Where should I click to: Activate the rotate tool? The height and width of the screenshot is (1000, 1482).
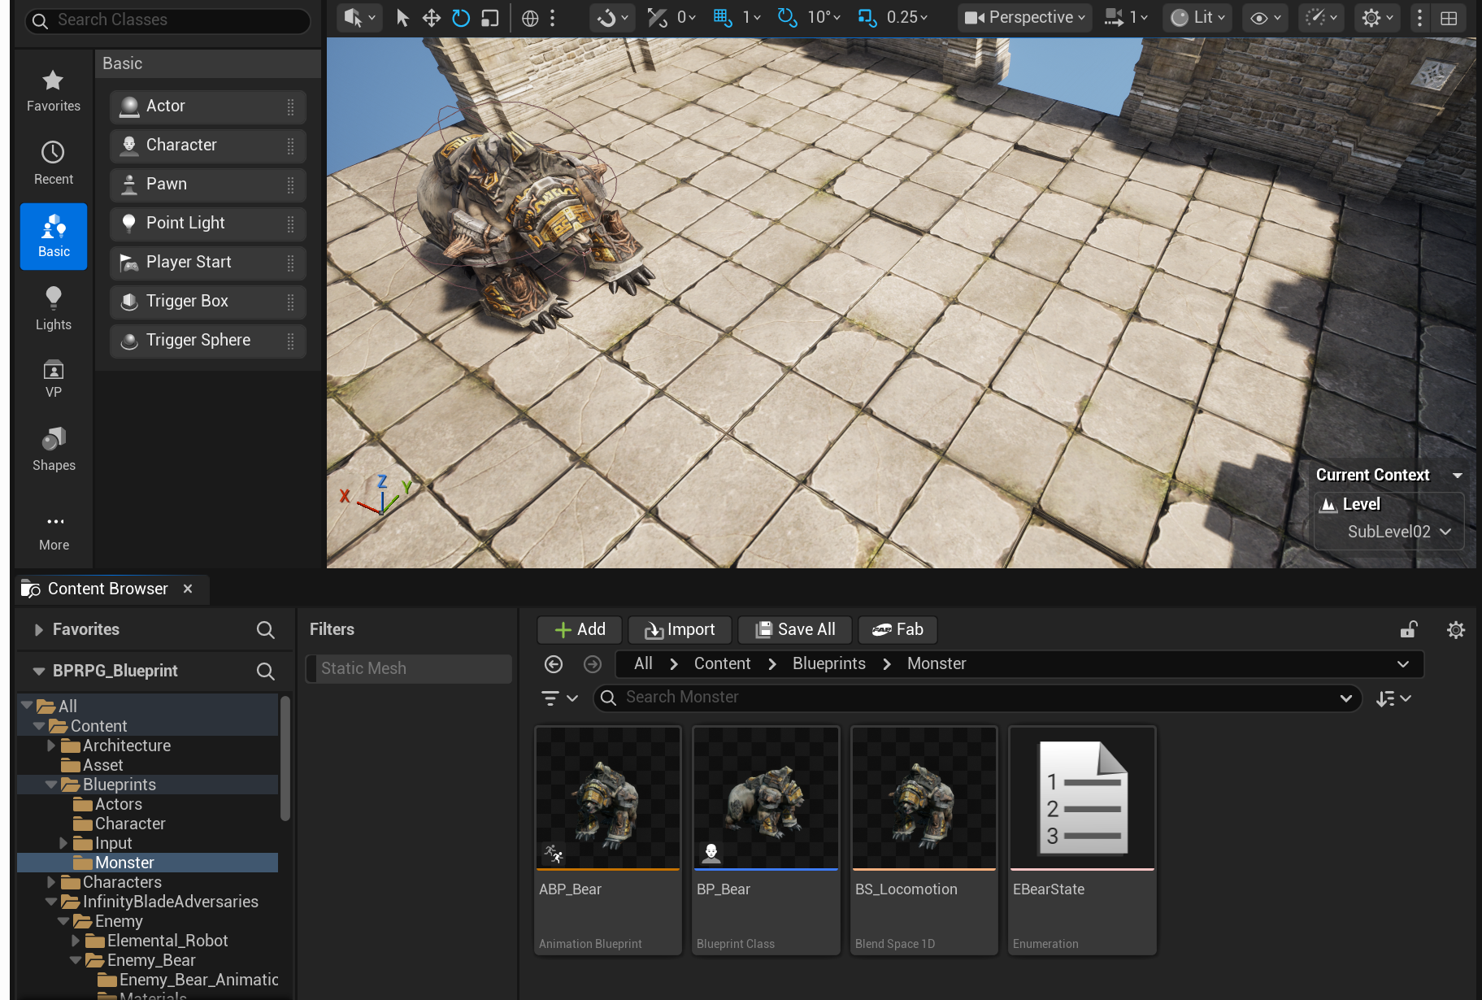461,17
